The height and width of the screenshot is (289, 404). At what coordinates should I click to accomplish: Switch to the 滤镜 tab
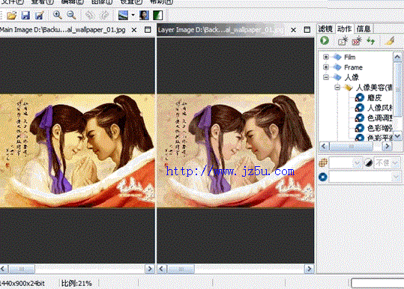(x=325, y=28)
